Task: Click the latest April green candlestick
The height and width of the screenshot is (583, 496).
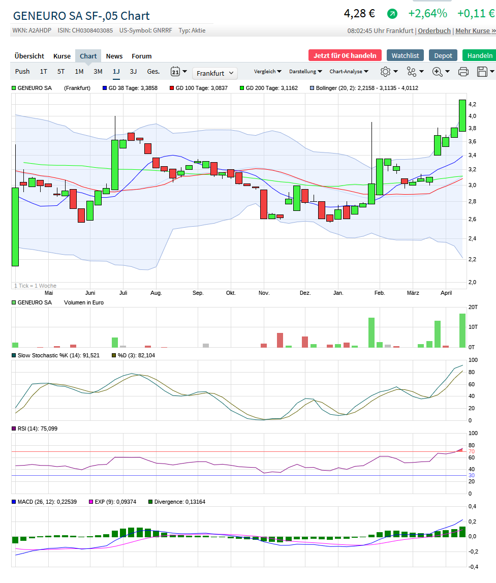Action: coord(462,115)
